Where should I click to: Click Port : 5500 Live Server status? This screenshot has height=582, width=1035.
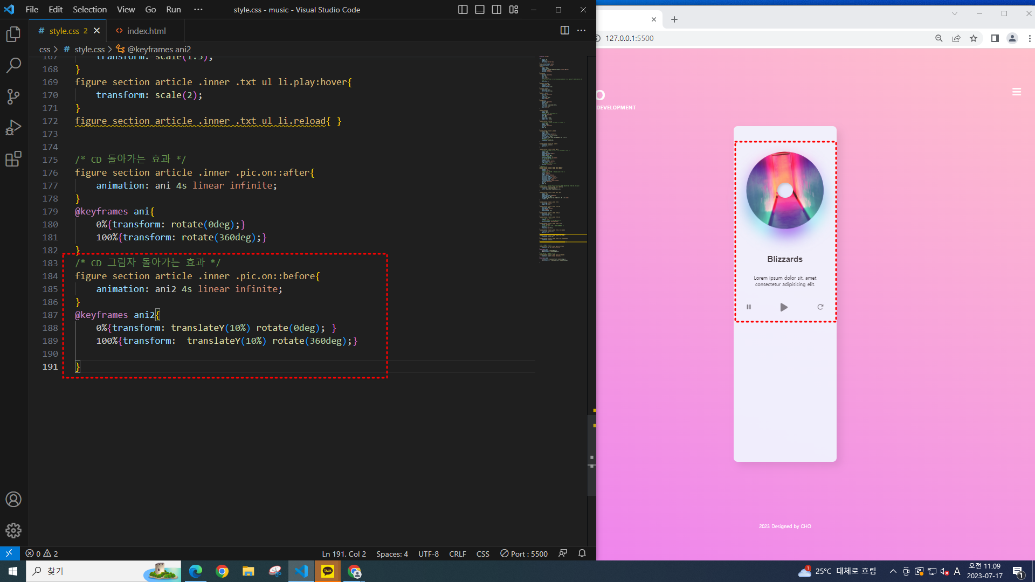pos(523,553)
